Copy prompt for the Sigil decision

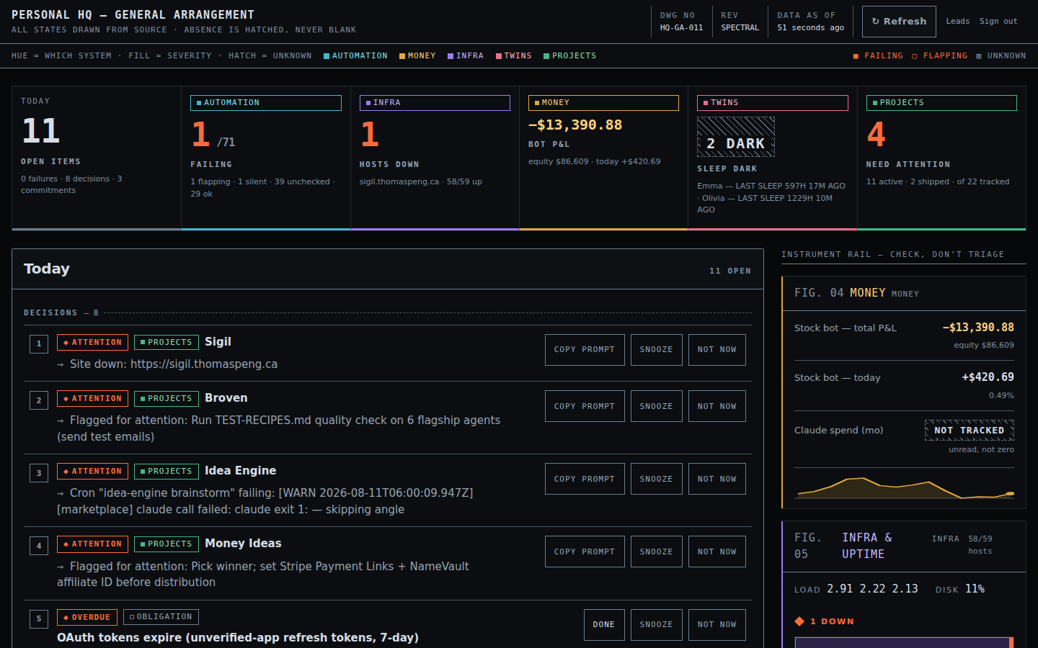[x=585, y=350]
